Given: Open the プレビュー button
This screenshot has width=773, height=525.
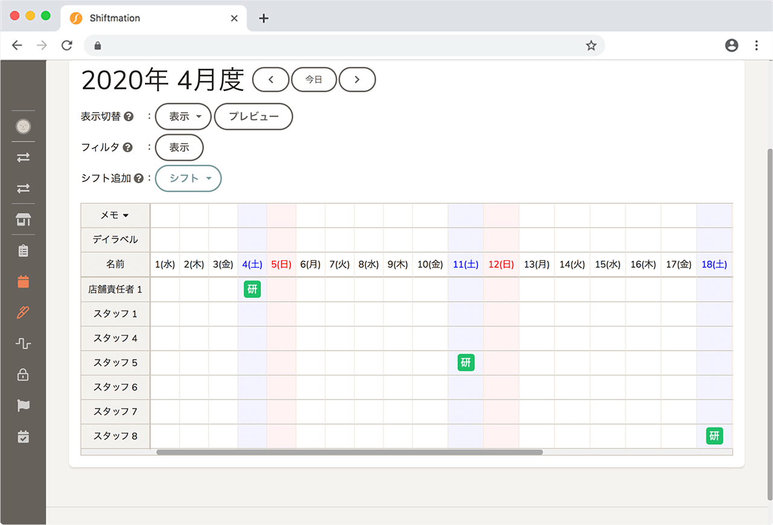Looking at the screenshot, I should [254, 116].
